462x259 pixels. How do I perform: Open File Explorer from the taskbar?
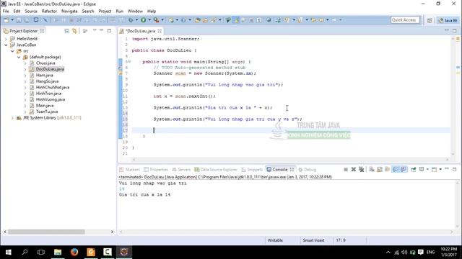coord(58,252)
